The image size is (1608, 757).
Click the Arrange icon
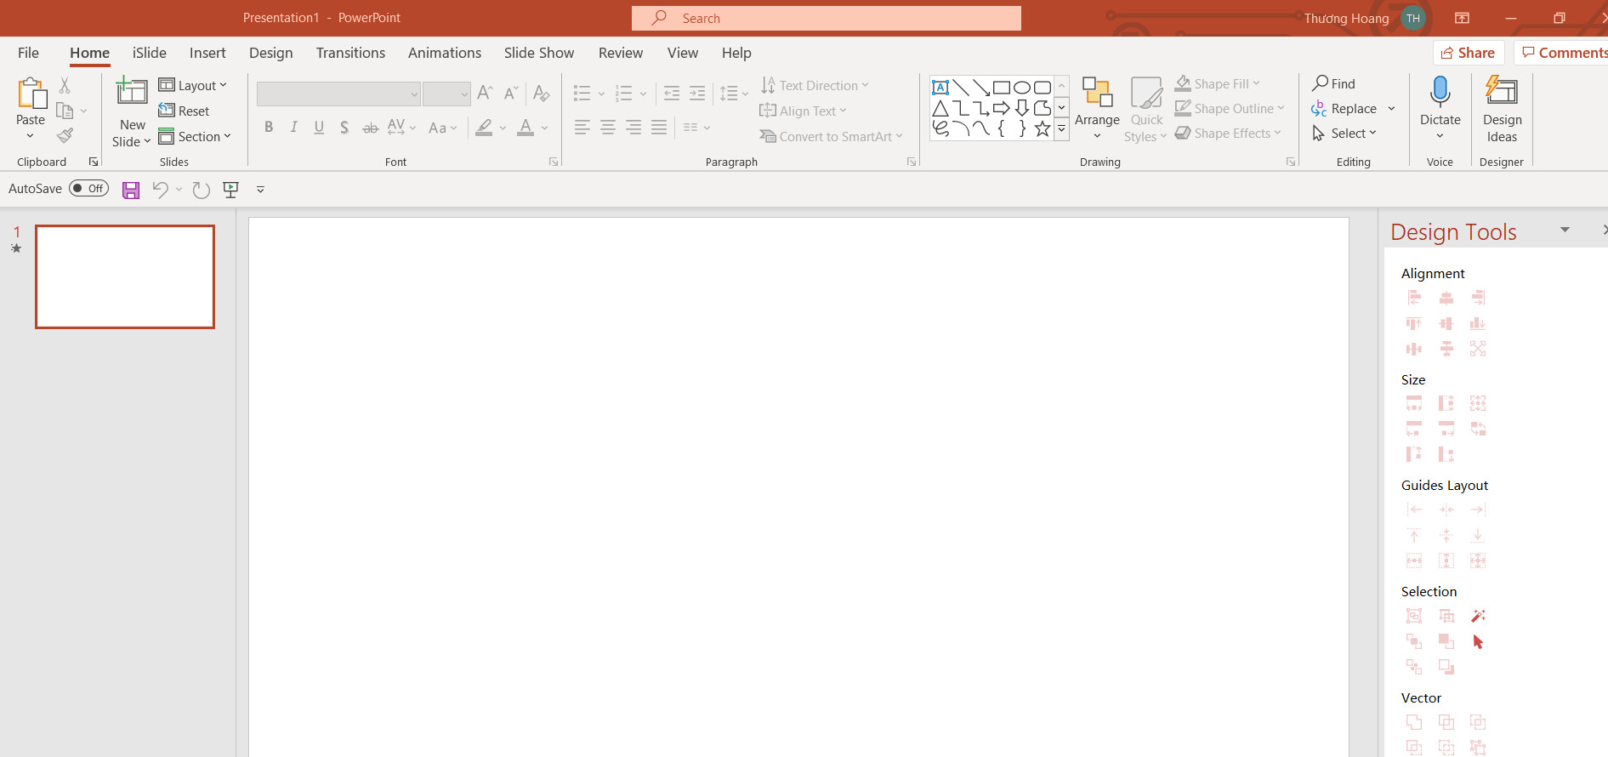pos(1097,92)
